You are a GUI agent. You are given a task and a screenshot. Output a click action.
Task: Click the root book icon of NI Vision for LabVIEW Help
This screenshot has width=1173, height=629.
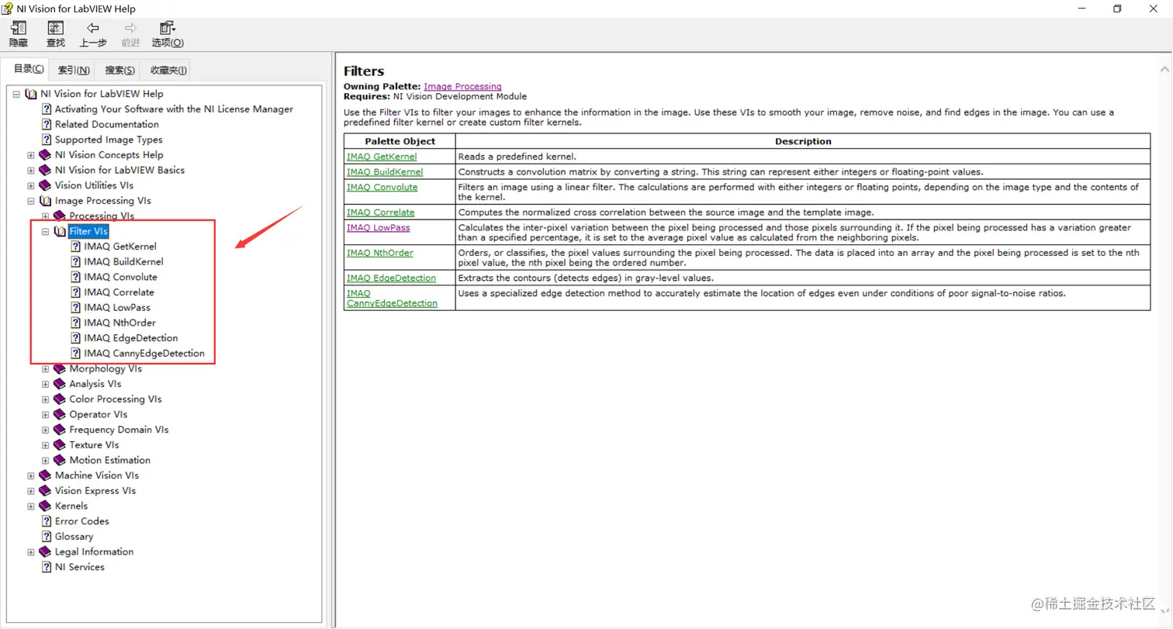(x=31, y=94)
